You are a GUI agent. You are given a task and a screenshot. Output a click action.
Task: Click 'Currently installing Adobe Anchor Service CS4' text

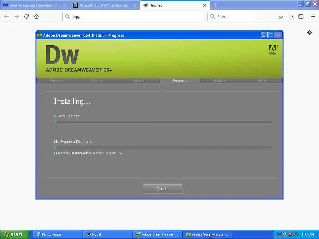tap(88, 153)
